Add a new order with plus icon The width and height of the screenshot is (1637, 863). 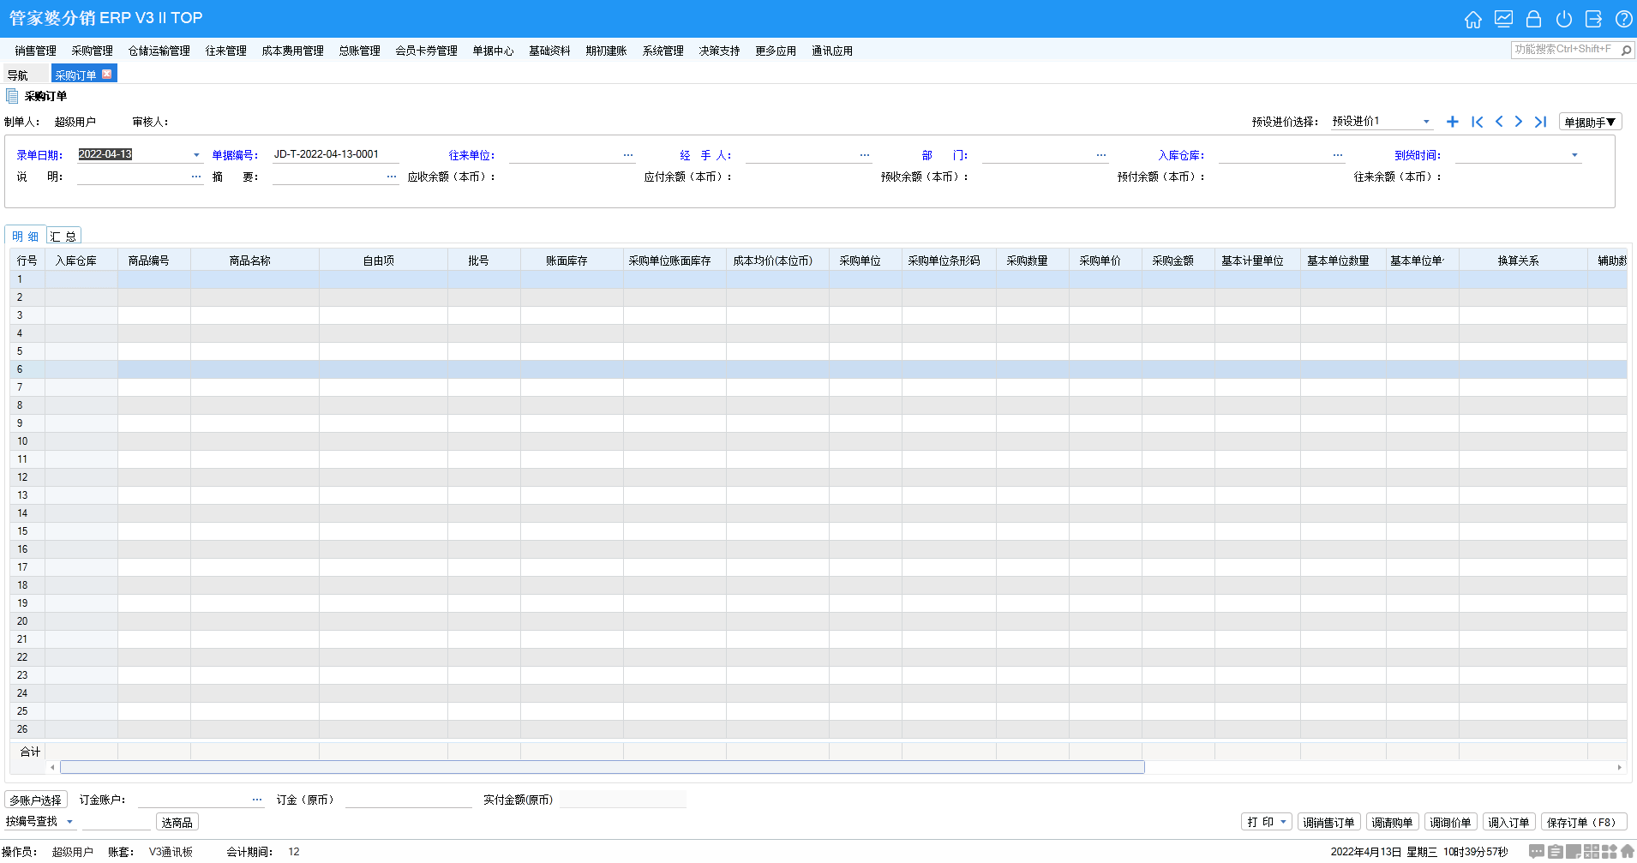tap(1453, 122)
